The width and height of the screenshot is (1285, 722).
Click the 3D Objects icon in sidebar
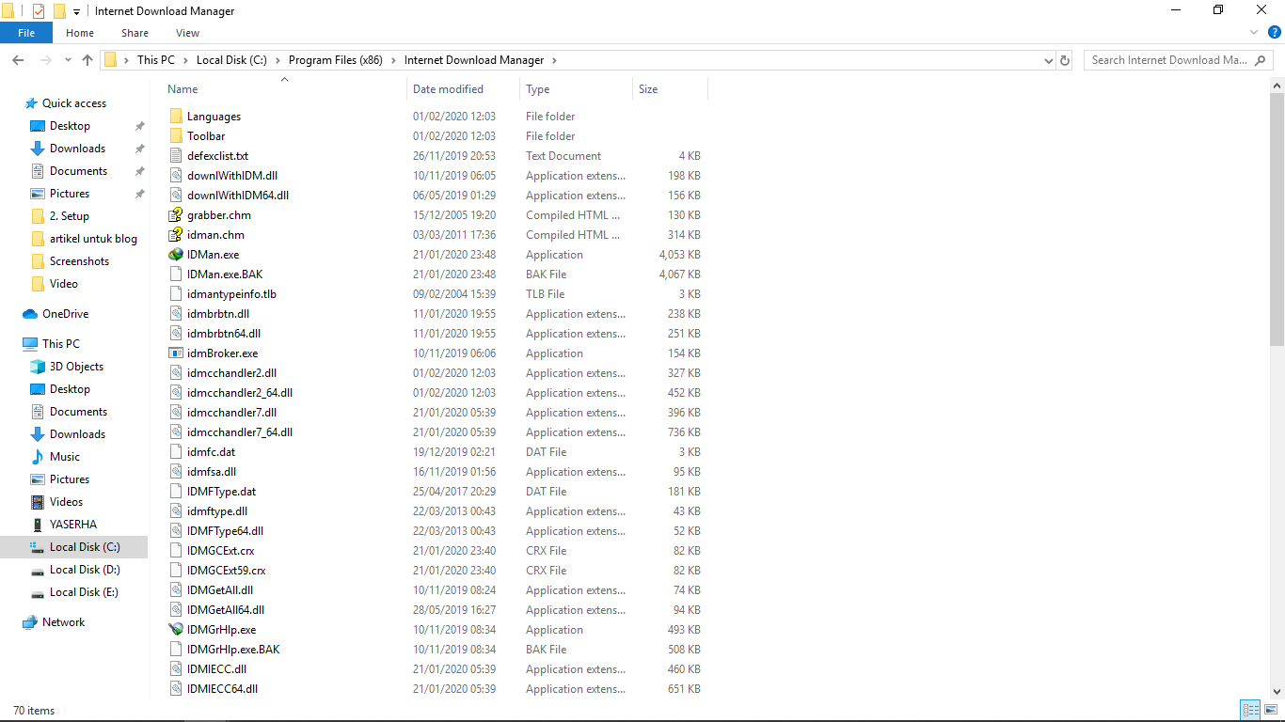pyautogui.click(x=38, y=367)
